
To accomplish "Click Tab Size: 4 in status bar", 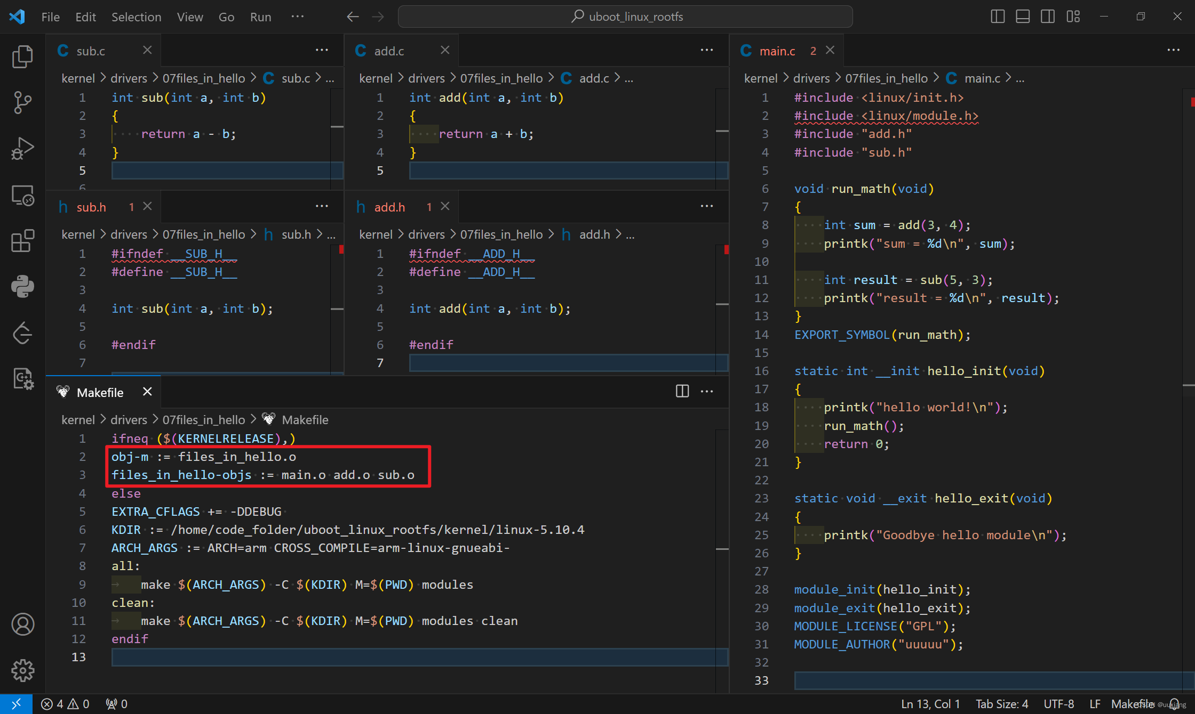I will point(1001,704).
